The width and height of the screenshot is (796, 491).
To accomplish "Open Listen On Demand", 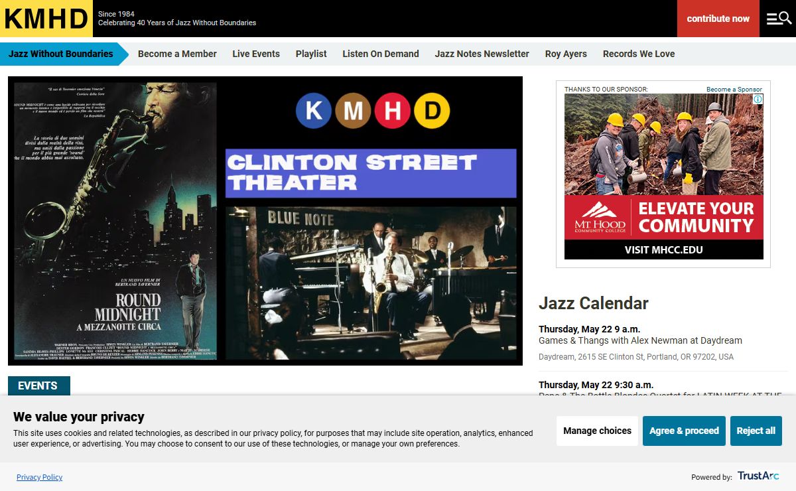I will point(381,54).
